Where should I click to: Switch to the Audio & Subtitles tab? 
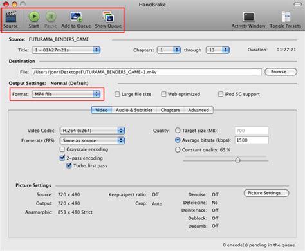point(134,110)
